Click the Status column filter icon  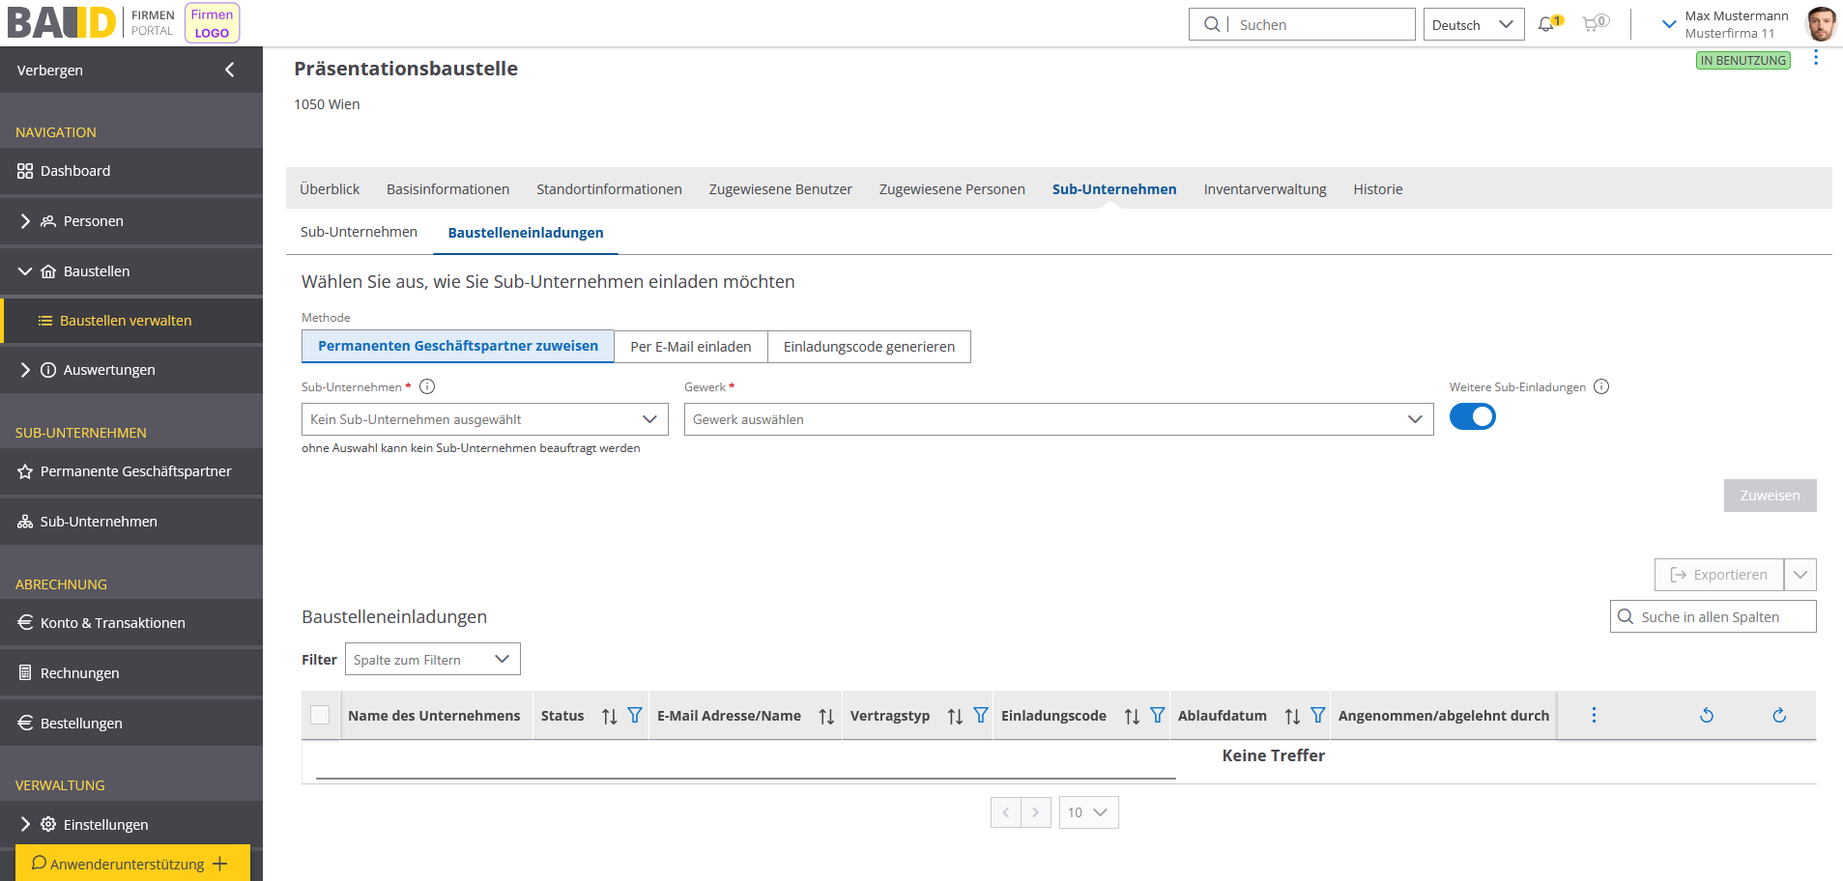pyautogui.click(x=635, y=716)
